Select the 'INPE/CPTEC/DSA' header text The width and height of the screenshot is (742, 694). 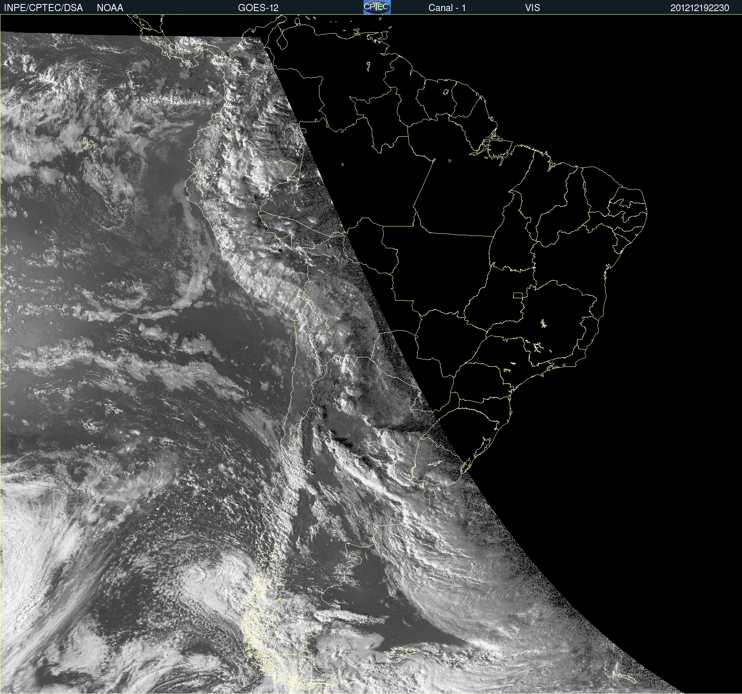pyautogui.click(x=43, y=8)
